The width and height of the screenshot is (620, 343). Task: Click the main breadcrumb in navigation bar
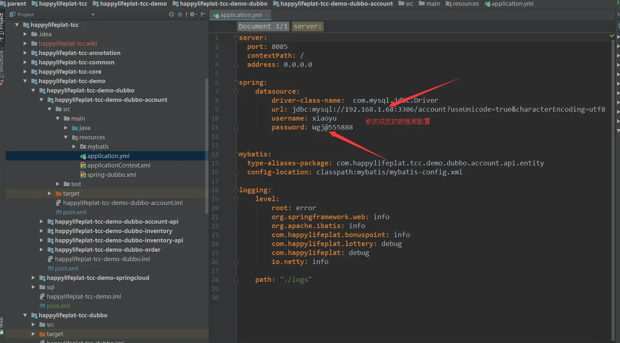coord(429,4)
